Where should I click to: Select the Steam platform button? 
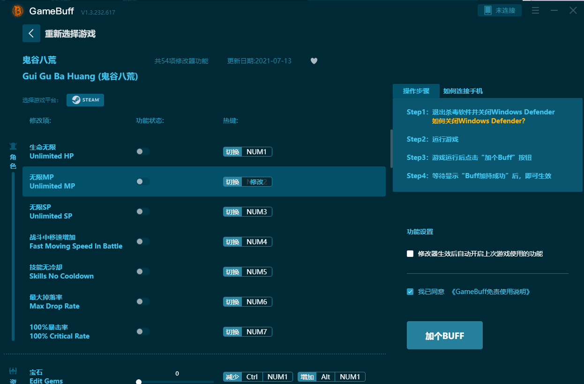85,100
